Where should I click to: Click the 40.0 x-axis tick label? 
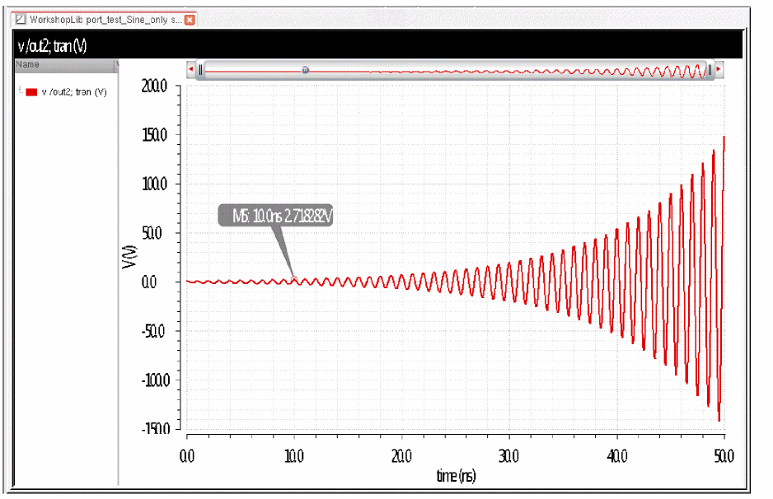pos(617,456)
